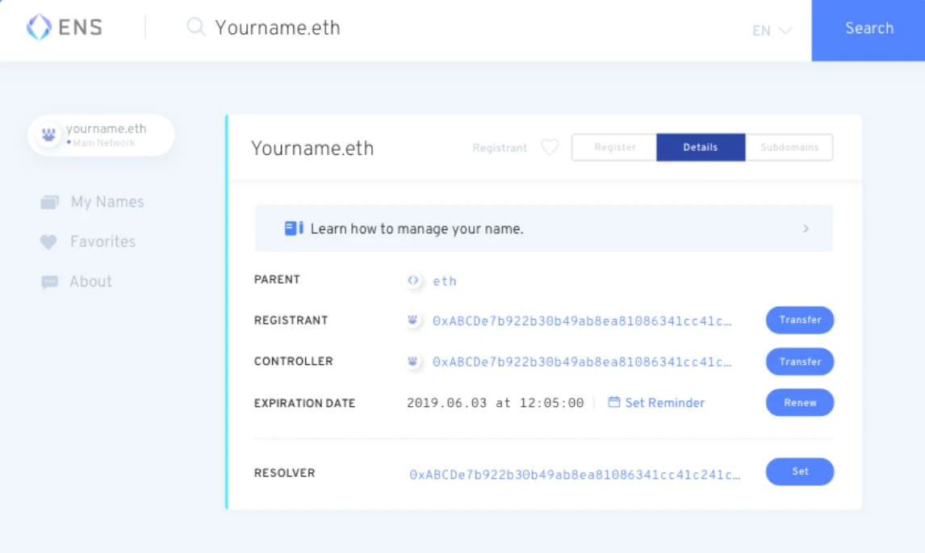Click Set Reminder link

click(x=664, y=403)
